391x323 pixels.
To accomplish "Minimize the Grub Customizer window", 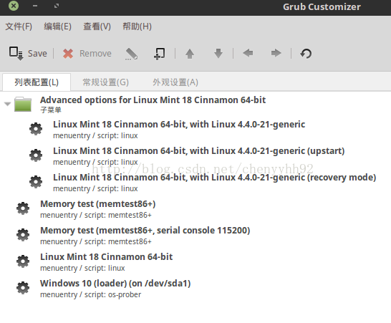I will [x=35, y=6].
